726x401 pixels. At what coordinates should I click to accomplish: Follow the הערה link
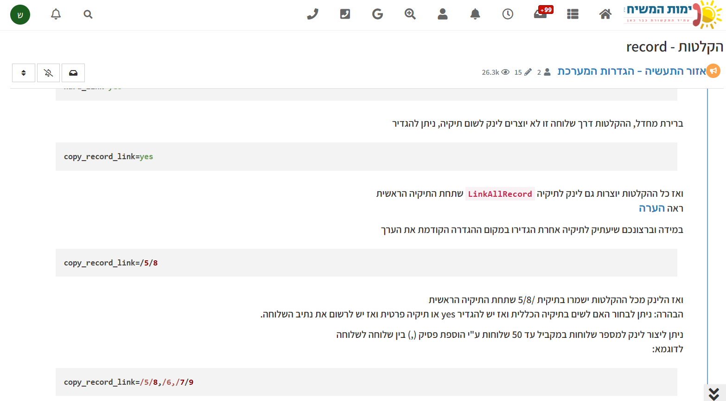[x=651, y=208]
